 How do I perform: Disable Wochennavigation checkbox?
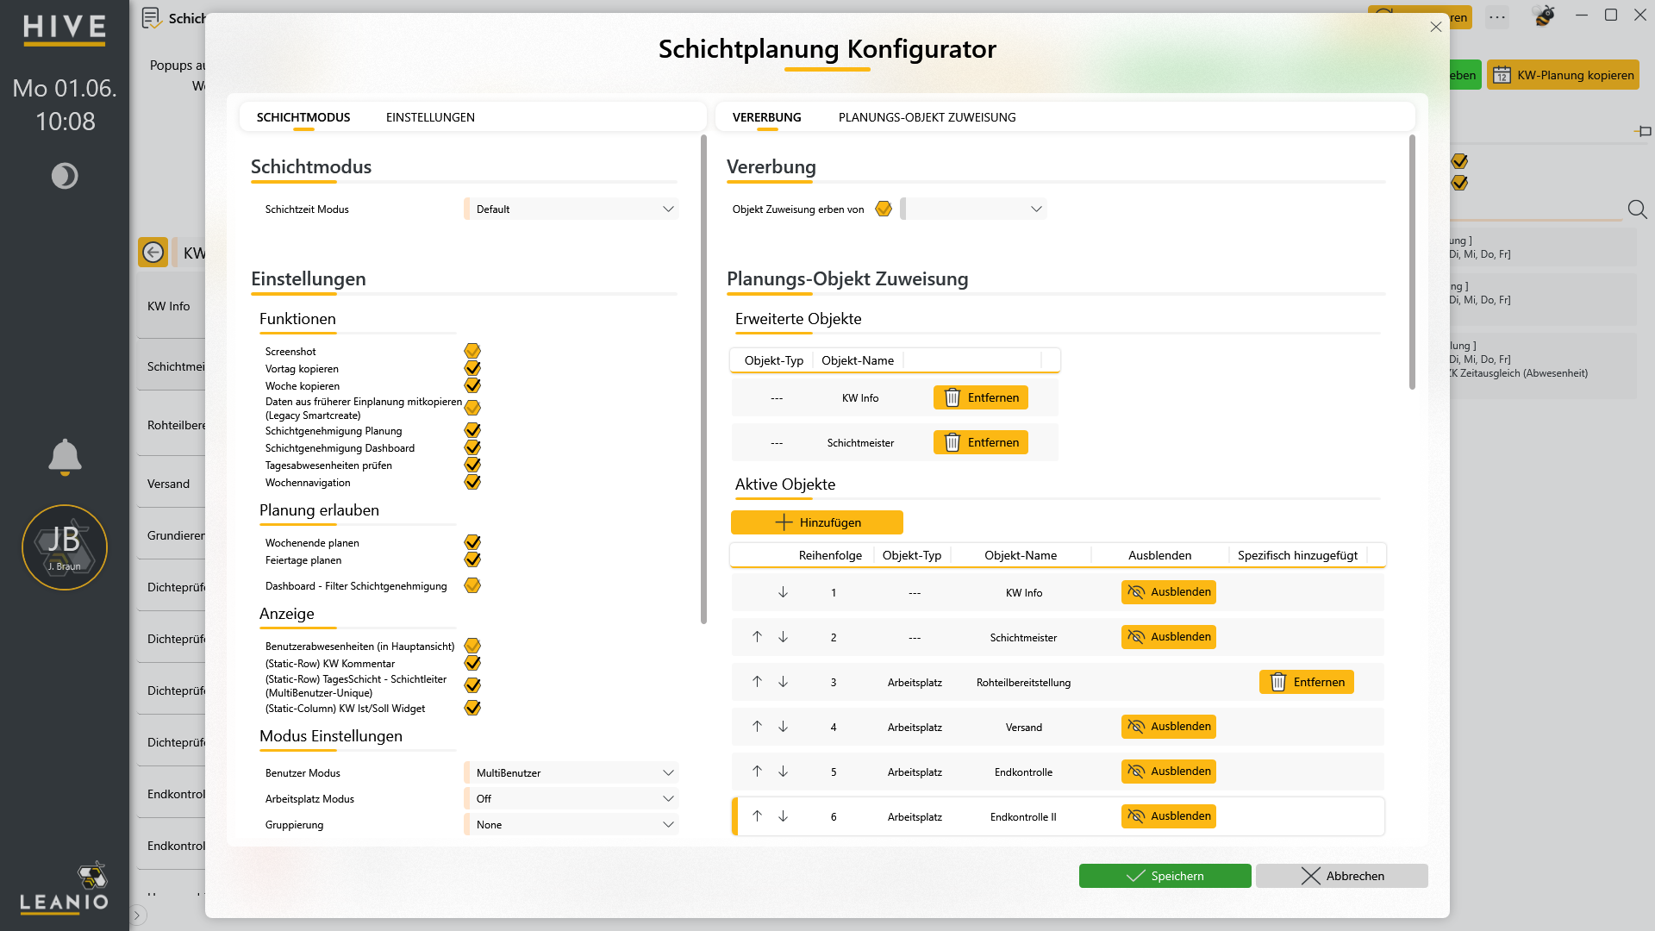point(472,482)
